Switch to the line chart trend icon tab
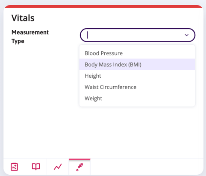The height and width of the screenshot is (176, 206). (58, 167)
